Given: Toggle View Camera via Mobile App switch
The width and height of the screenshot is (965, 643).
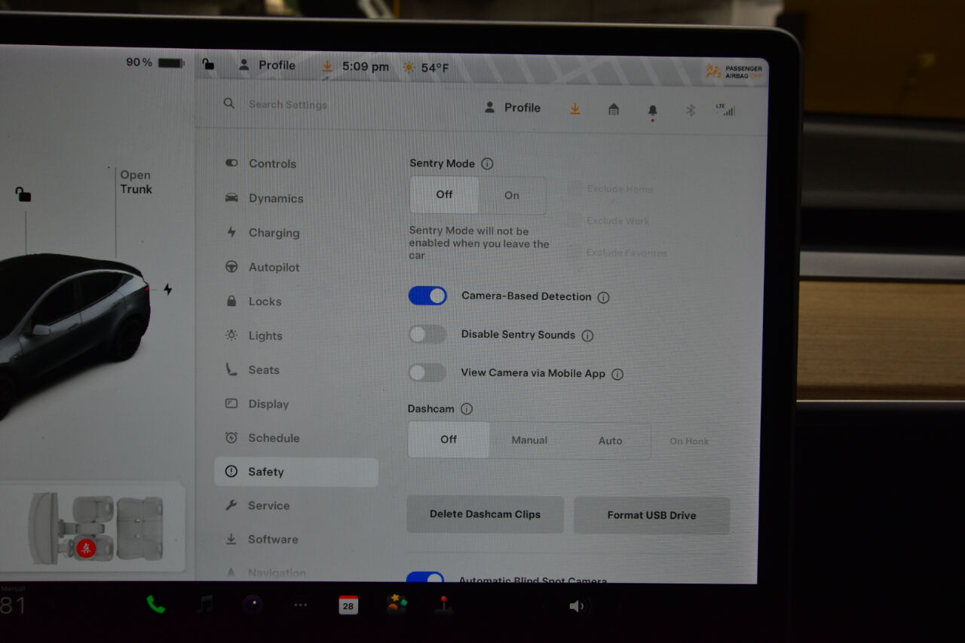Looking at the screenshot, I should point(427,372).
